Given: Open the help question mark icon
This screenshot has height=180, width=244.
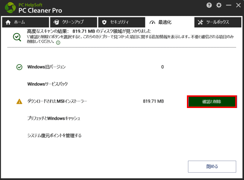Looking at the screenshot, I should click(x=209, y=5).
